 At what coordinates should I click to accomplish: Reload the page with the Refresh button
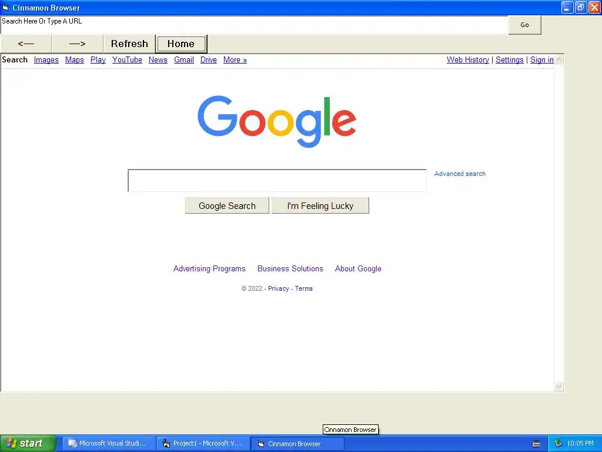point(129,44)
